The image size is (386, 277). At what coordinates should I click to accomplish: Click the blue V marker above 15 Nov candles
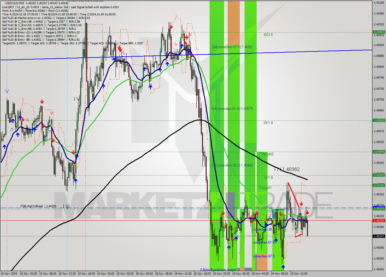[7, 91]
